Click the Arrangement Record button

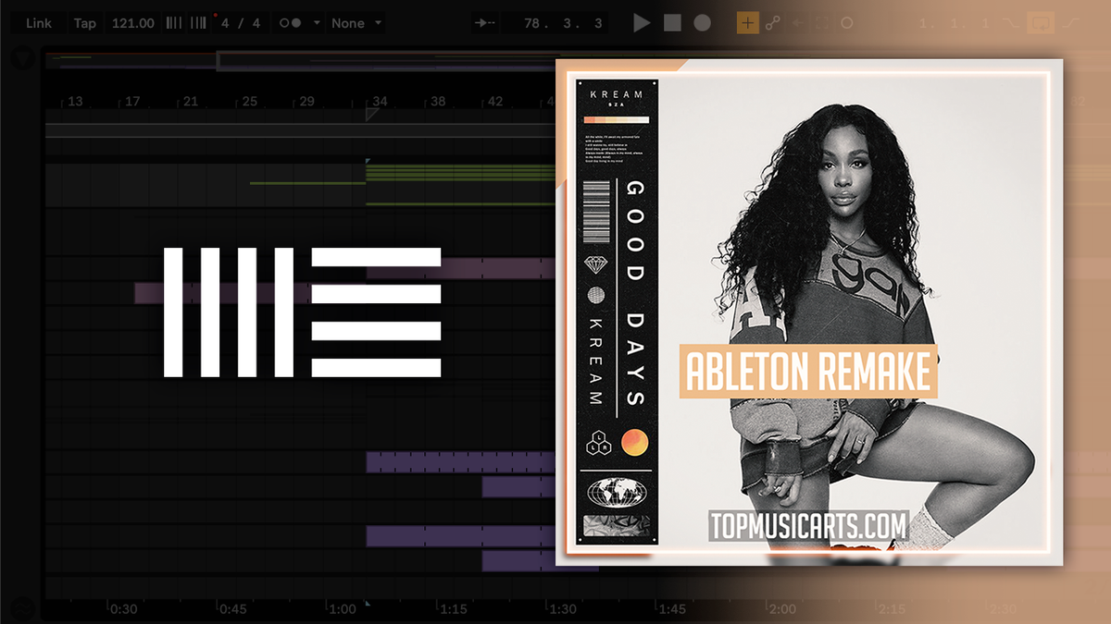click(x=703, y=23)
